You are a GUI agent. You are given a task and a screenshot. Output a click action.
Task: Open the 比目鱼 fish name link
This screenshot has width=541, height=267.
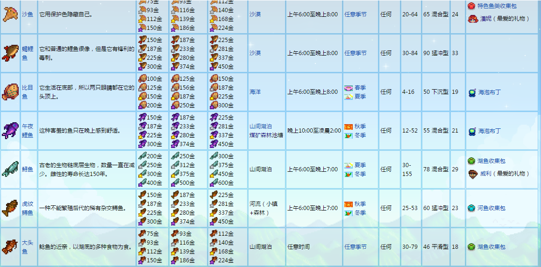pos(27,92)
